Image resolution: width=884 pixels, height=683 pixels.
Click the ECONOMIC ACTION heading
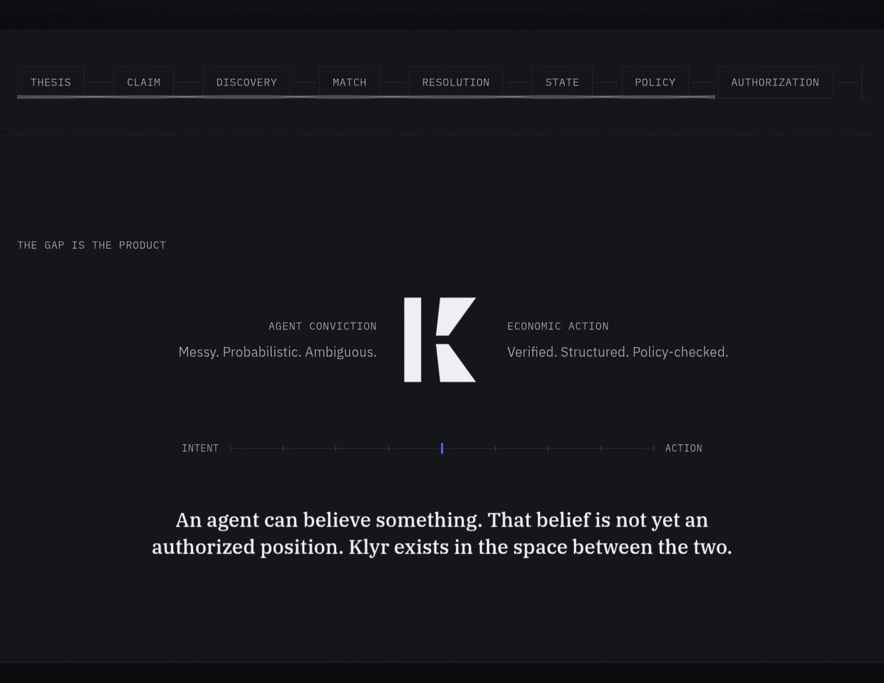click(558, 326)
